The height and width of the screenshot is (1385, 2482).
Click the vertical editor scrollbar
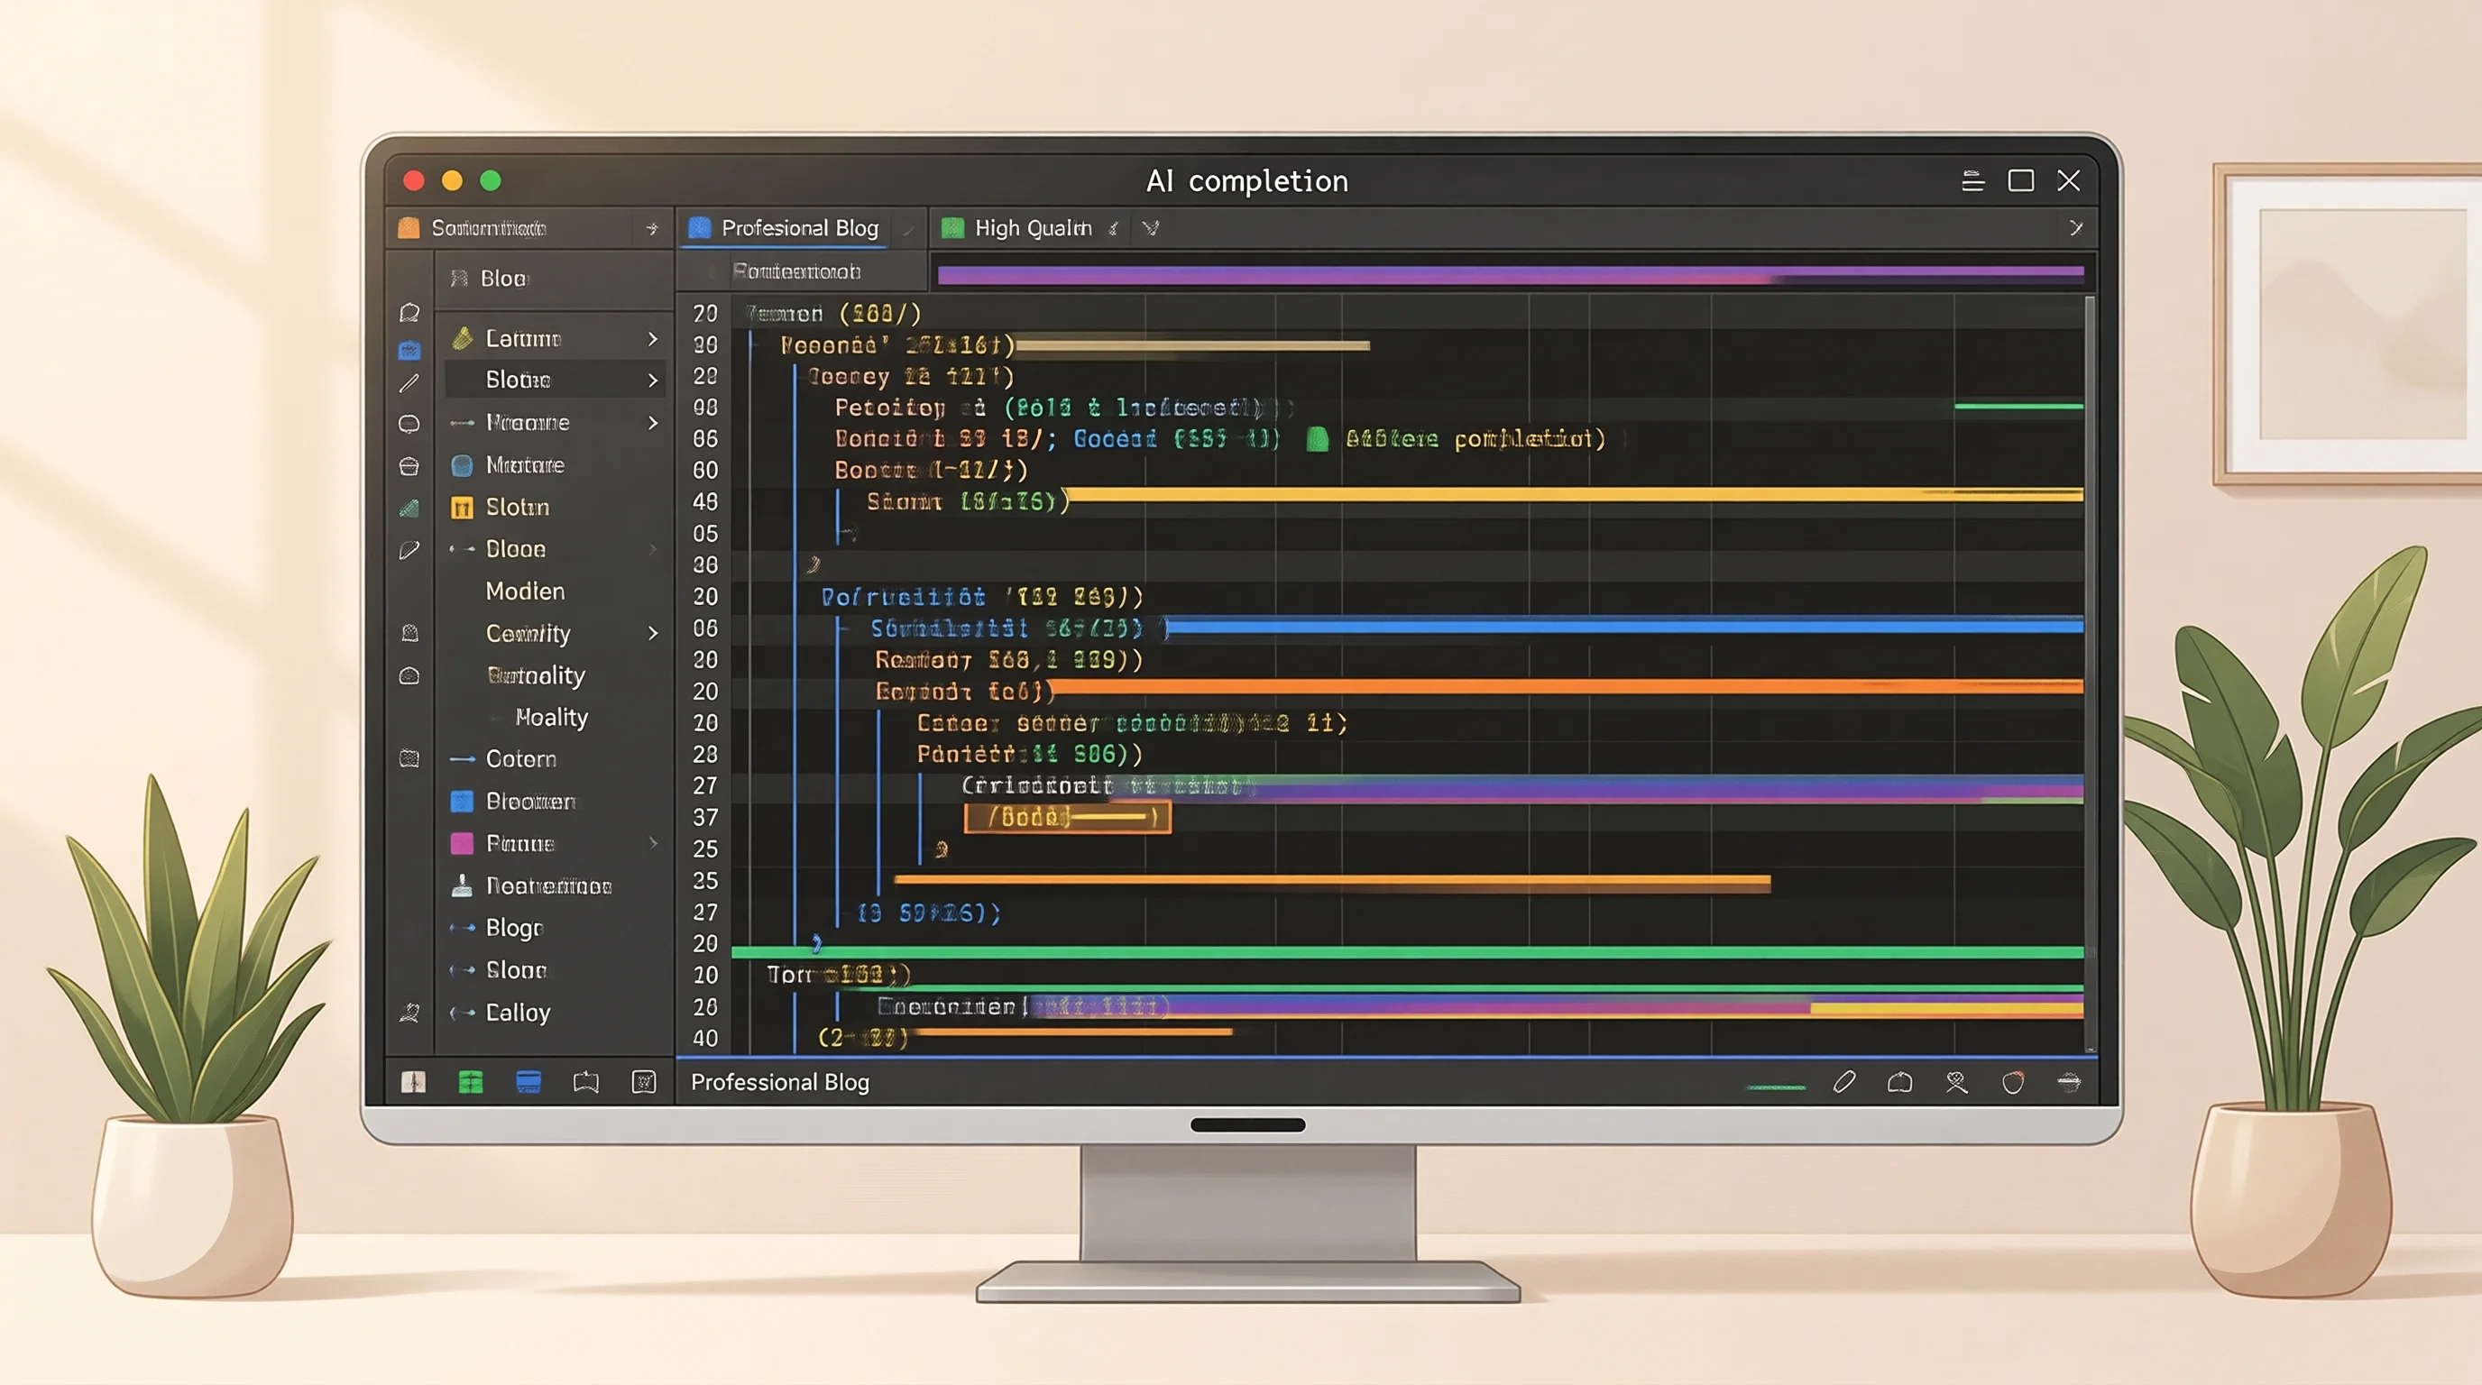[2089, 673]
